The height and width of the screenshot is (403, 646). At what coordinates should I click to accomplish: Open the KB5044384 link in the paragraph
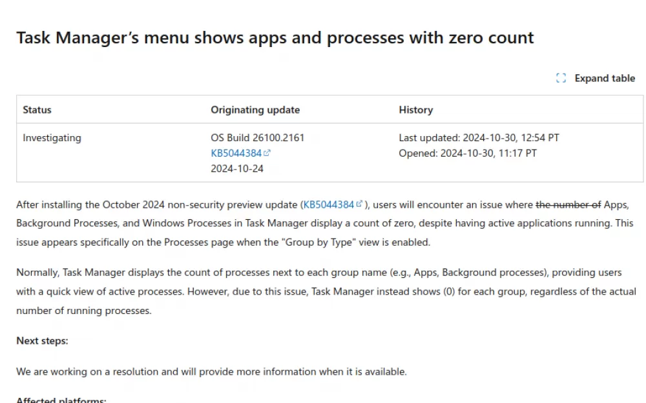(328, 205)
